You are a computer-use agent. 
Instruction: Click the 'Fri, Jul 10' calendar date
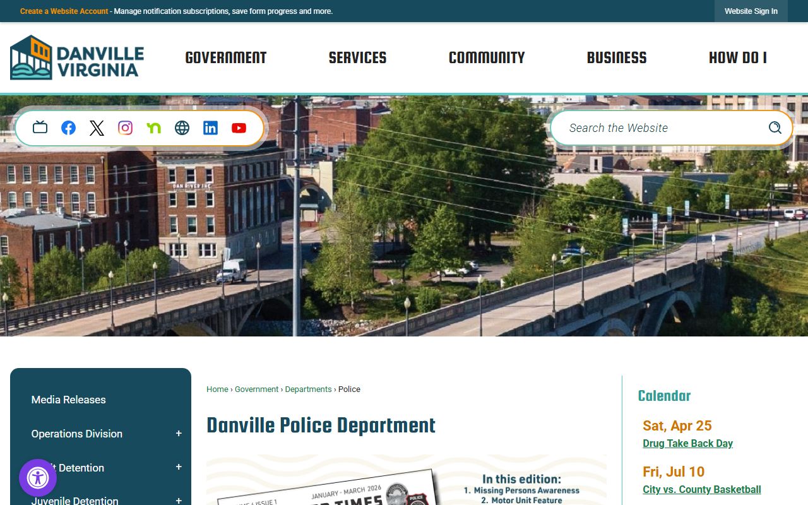[x=674, y=472]
